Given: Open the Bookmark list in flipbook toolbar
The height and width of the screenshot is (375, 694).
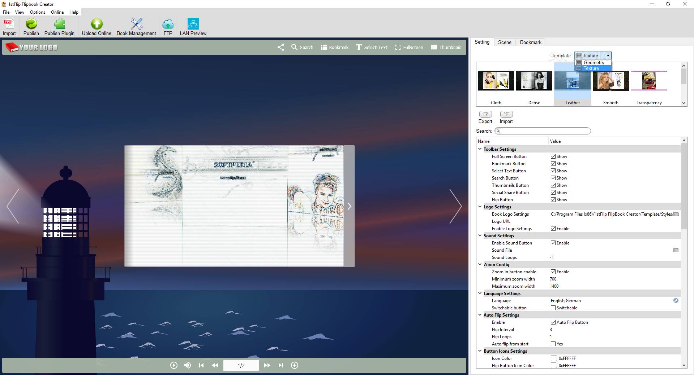Looking at the screenshot, I should pyautogui.click(x=335, y=47).
